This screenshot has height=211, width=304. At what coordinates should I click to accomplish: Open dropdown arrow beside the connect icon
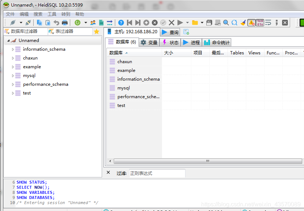pyautogui.click(x=21, y=23)
